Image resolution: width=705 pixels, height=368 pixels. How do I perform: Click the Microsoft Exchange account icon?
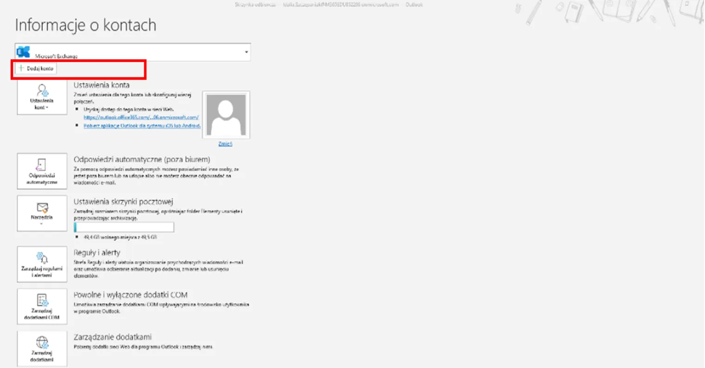(23, 52)
